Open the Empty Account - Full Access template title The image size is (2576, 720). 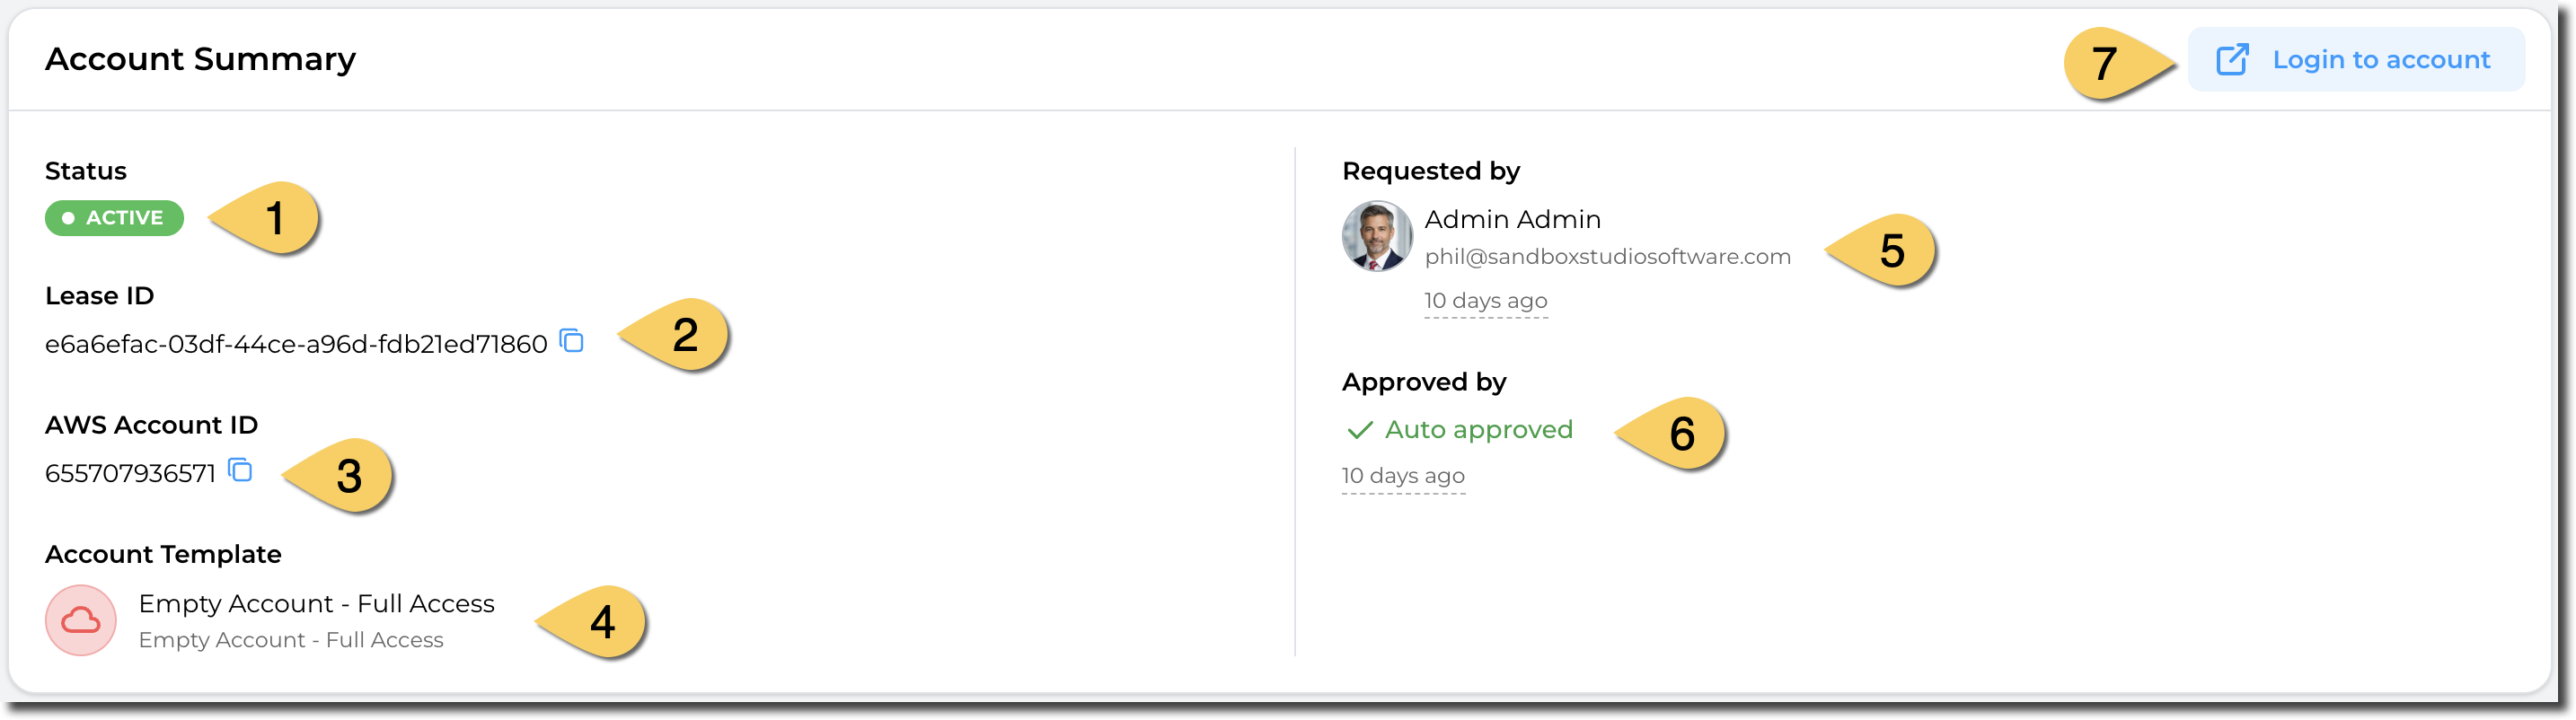coord(316,604)
